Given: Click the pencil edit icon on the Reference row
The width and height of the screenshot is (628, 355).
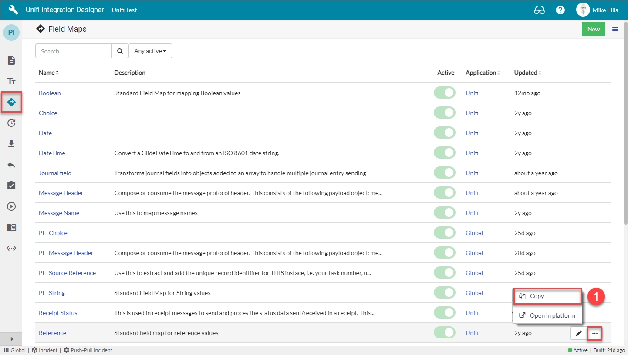Looking at the screenshot, I should point(578,333).
